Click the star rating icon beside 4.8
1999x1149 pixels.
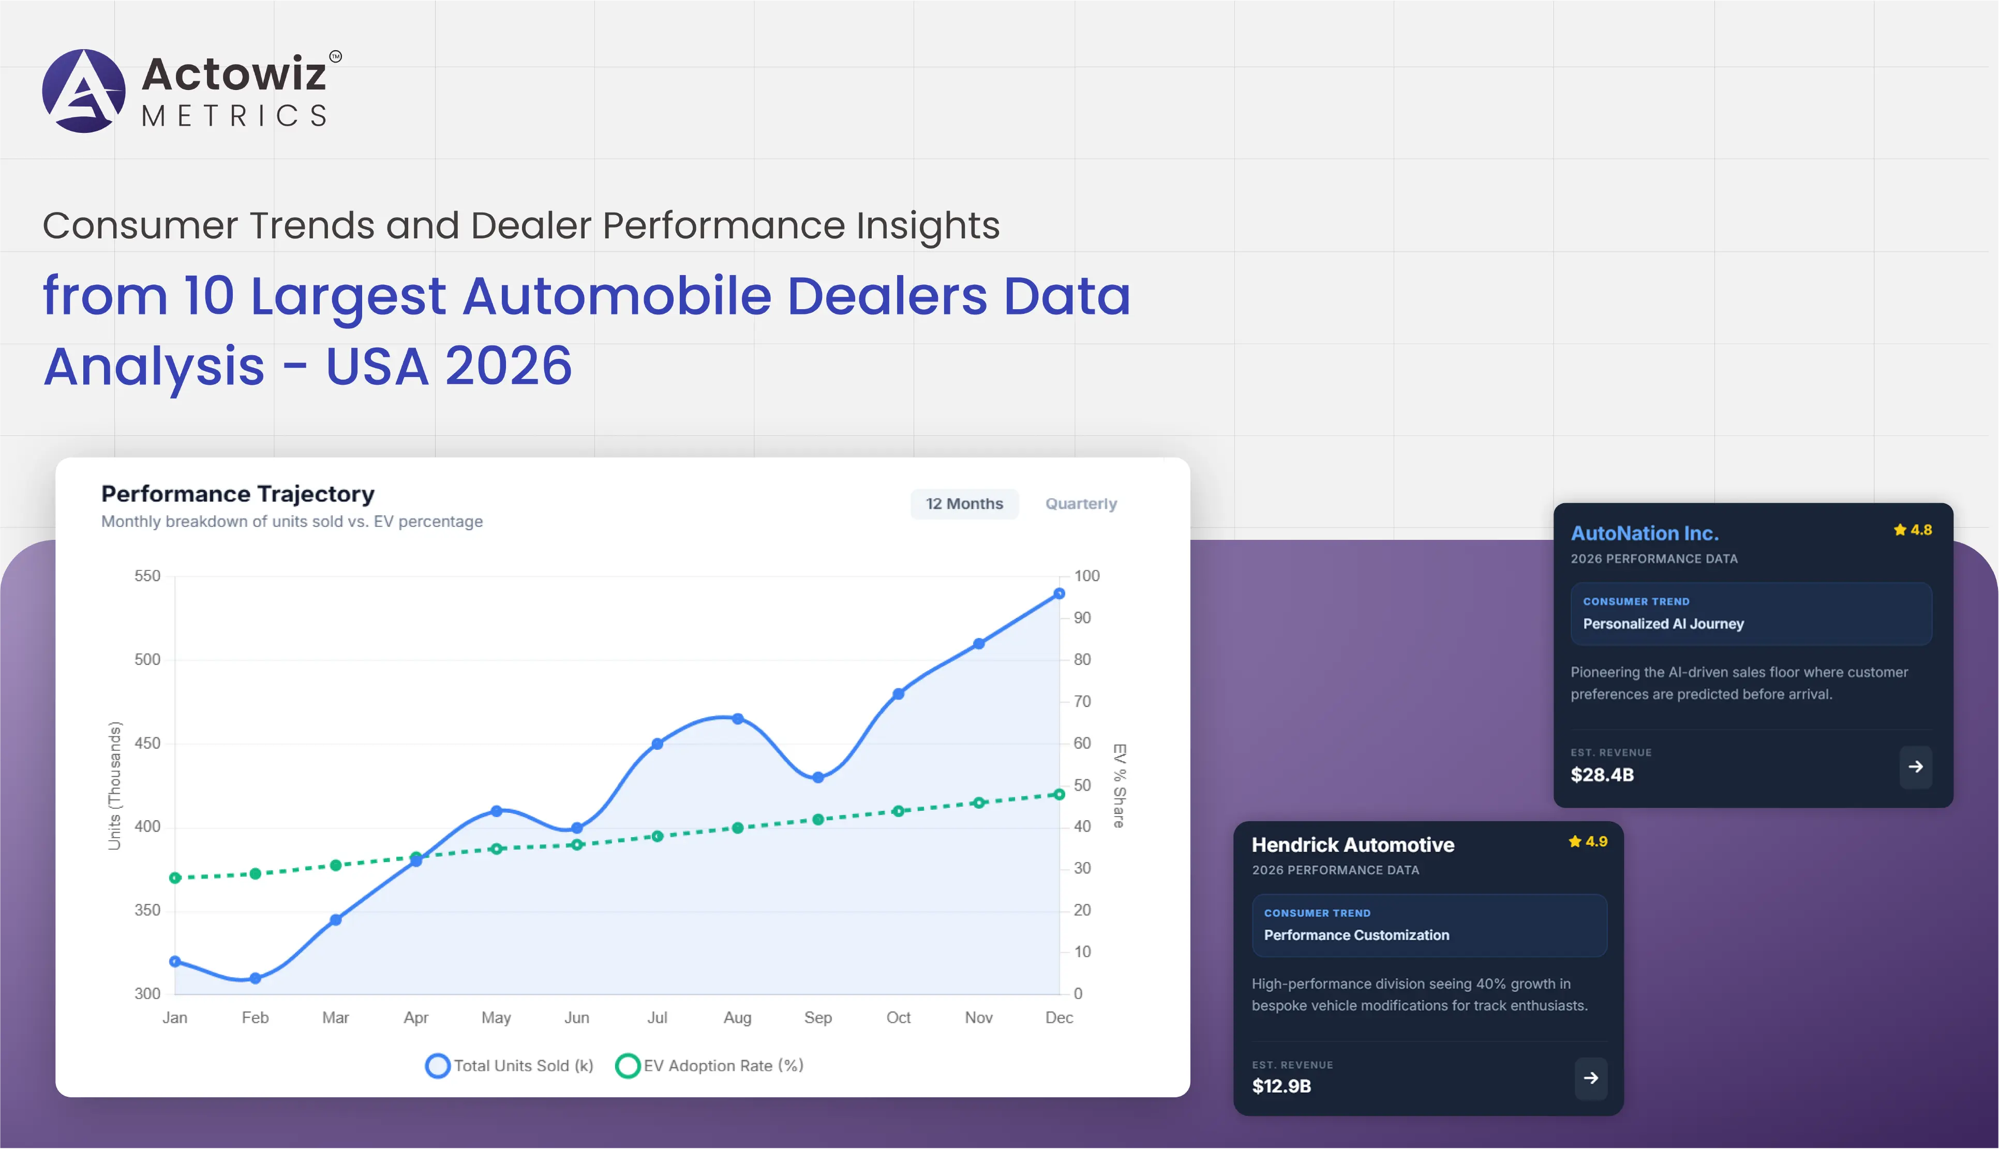1900,530
